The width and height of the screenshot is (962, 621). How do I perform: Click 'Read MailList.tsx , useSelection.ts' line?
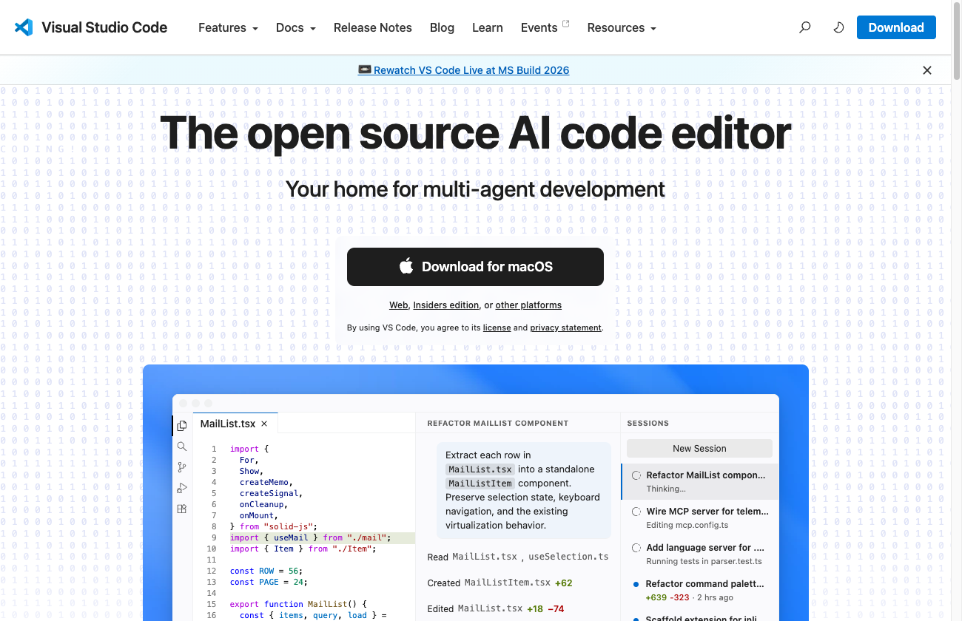pyautogui.click(x=518, y=556)
